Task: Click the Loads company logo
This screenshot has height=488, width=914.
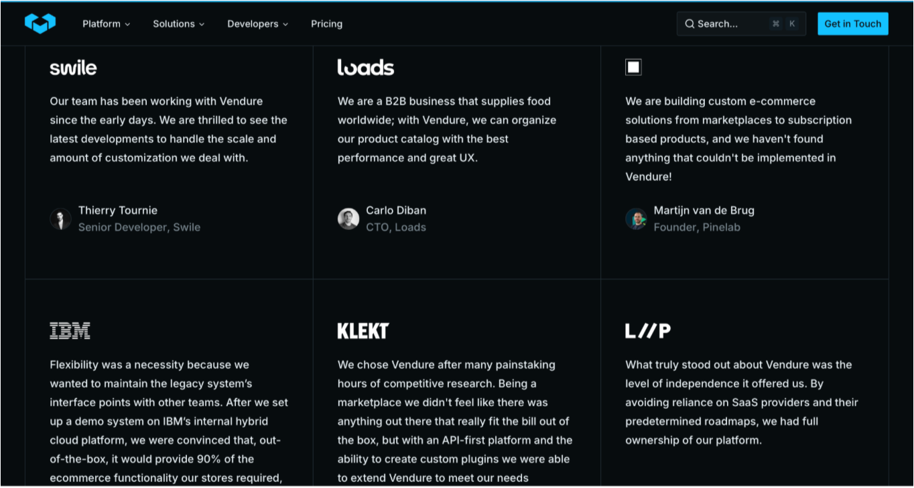Action: pos(365,67)
